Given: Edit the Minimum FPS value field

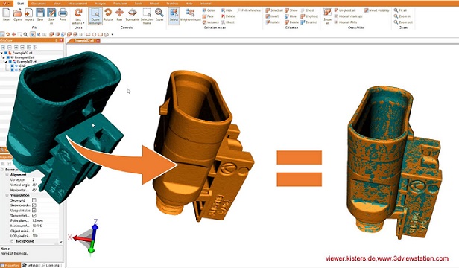Looking at the screenshot, I should pyautogui.click(x=45, y=226).
